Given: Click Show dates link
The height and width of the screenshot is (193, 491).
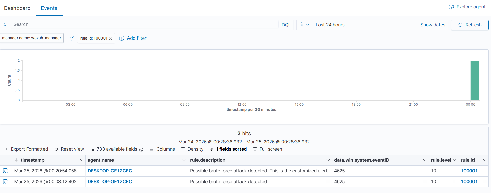Looking at the screenshot, I should pyautogui.click(x=433, y=25).
